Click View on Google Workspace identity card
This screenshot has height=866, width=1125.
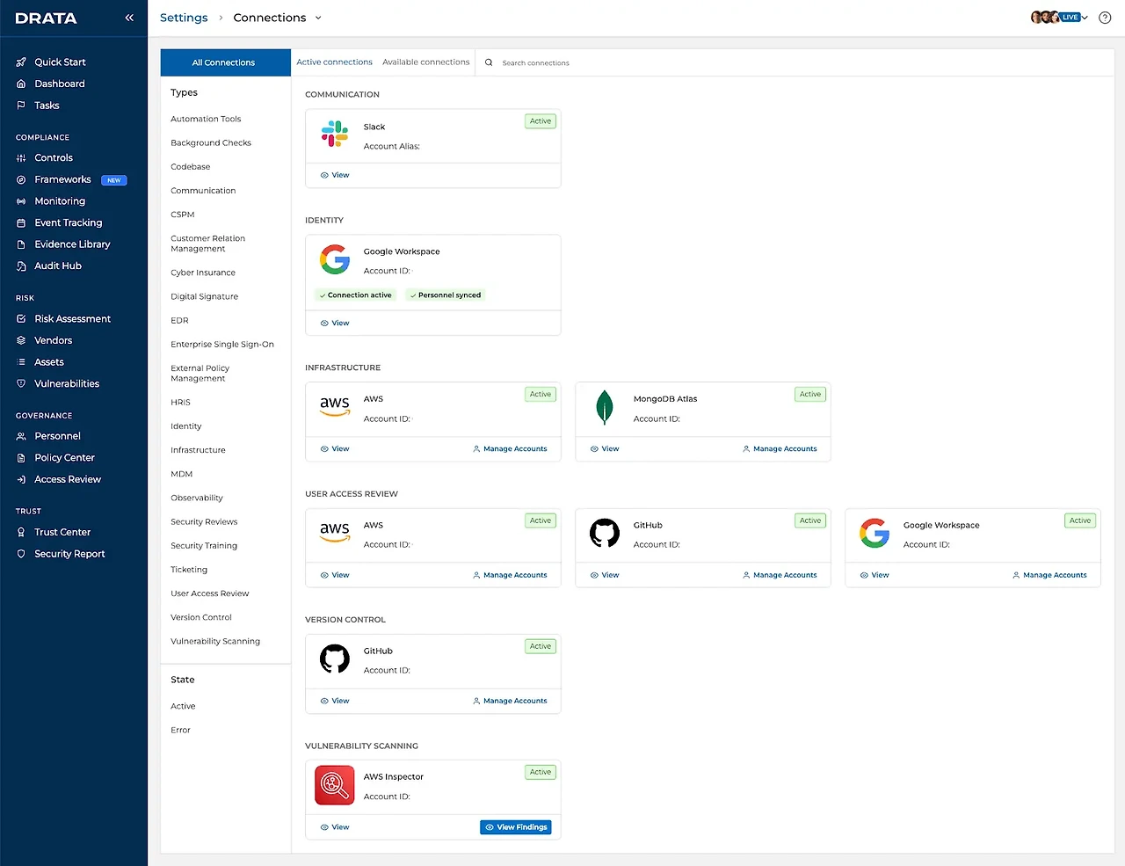335,324
